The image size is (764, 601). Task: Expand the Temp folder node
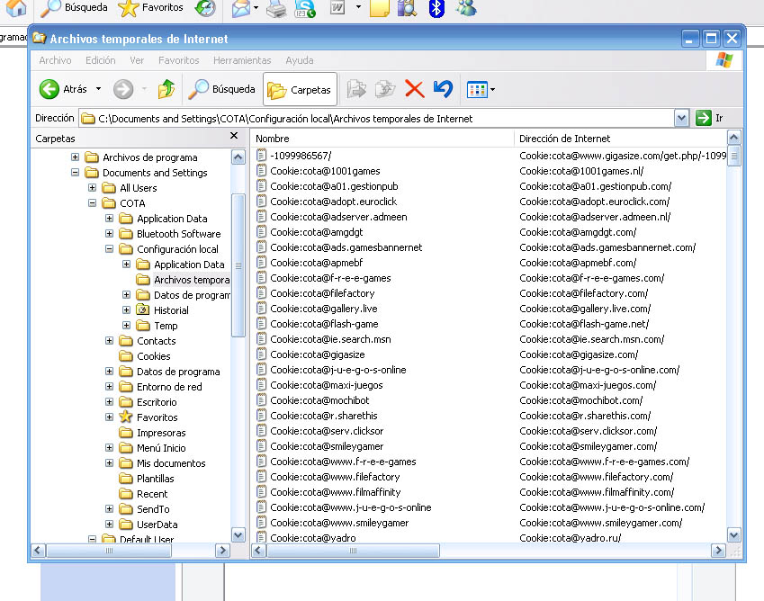tap(126, 326)
